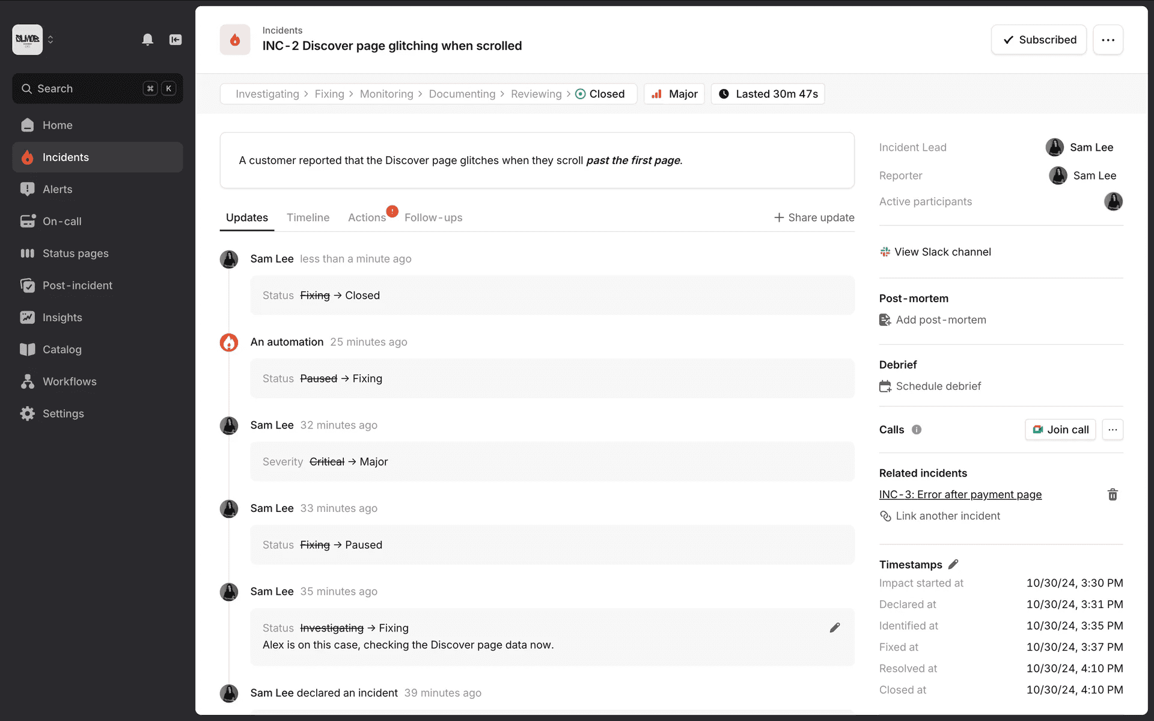The width and height of the screenshot is (1154, 721).
Task: Toggle the Subscribed button
Action: [x=1039, y=40]
